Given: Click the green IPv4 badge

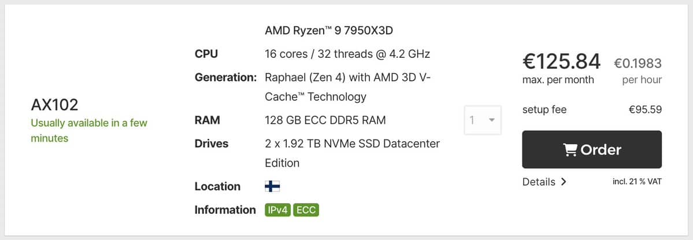Looking at the screenshot, I should 277,210.
